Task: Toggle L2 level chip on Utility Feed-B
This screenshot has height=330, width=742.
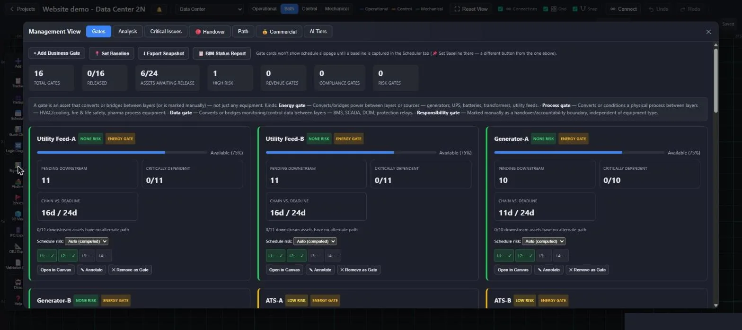Action: 296,256
